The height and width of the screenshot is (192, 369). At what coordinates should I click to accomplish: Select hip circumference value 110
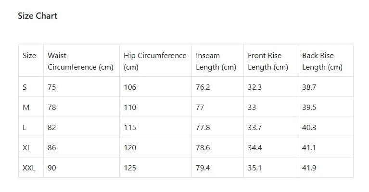pos(130,108)
